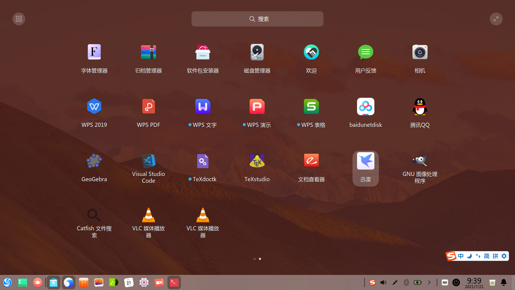Viewport: 515px width, 290px height.
Task: Open the screen recorder dock icon
Action: point(159,282)
